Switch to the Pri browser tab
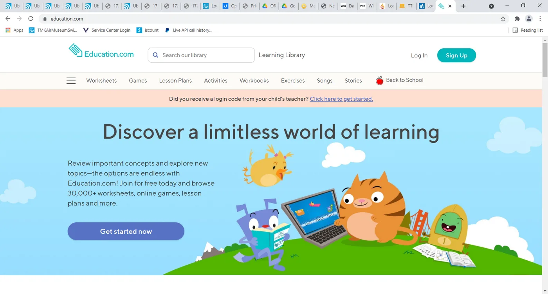 pyautogui.click(x=249, y=6)
